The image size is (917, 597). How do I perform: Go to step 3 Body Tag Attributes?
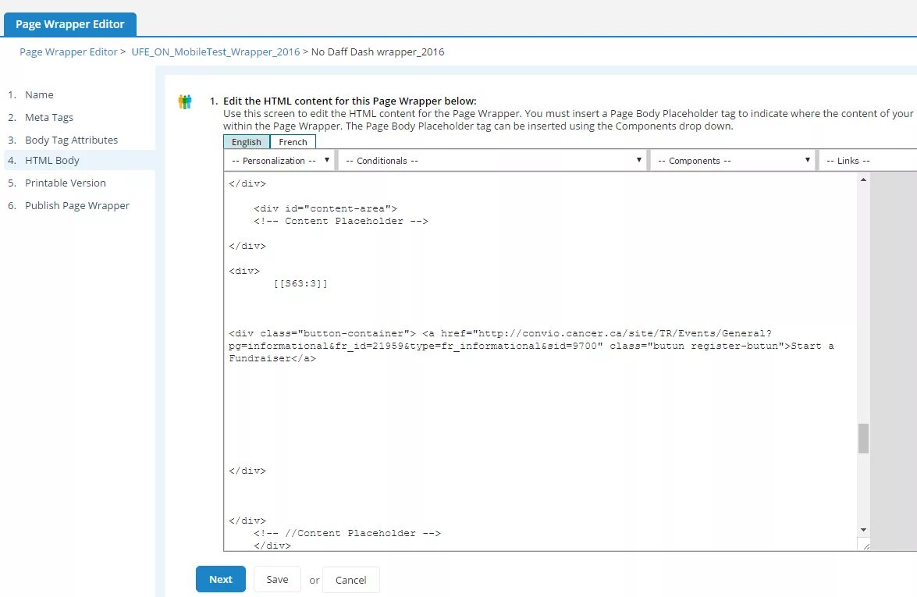tap(71, 140)
